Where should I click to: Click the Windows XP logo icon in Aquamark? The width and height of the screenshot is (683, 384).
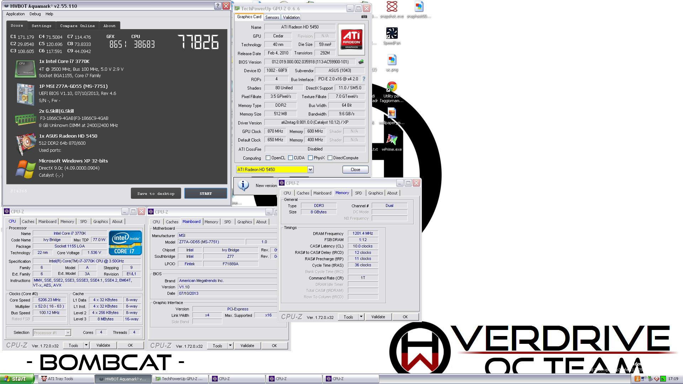[25, 169]
